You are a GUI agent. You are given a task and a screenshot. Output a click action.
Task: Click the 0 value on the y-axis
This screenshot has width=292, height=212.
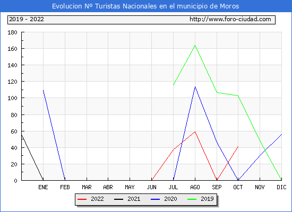pos(15,181)
